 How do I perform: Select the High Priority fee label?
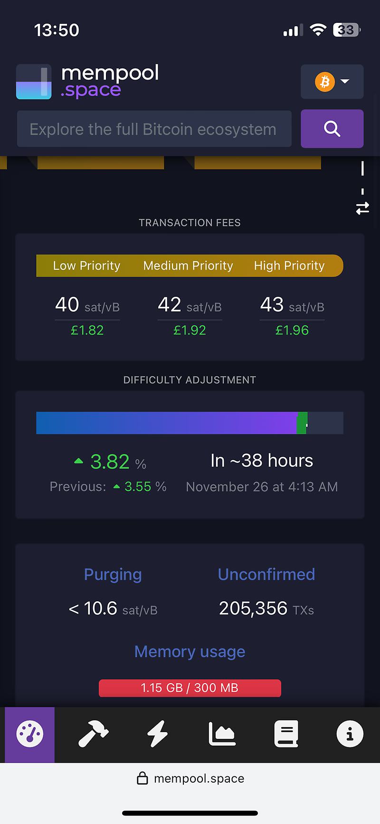tap(289, 265)
